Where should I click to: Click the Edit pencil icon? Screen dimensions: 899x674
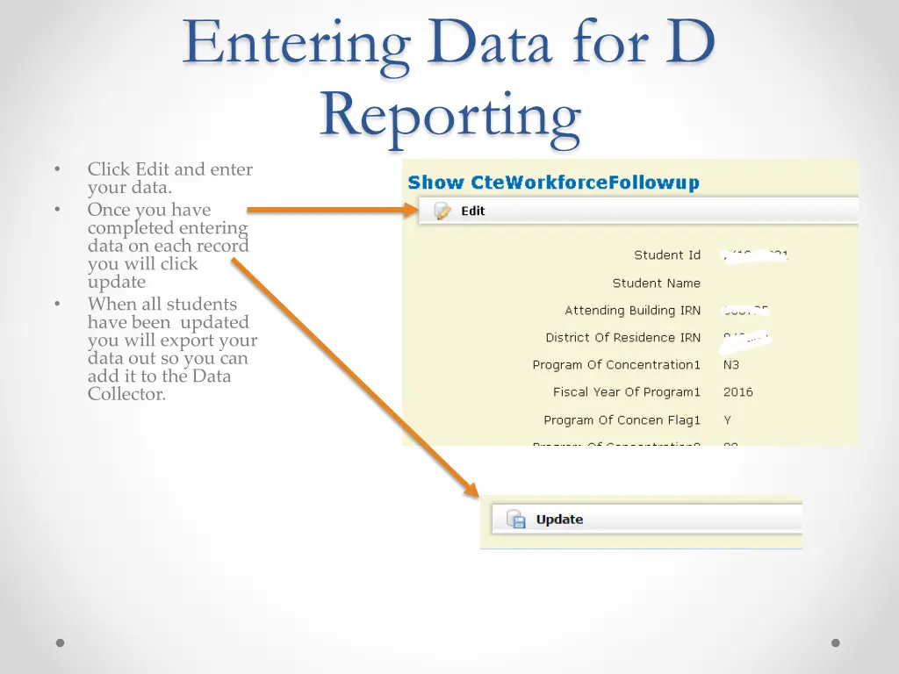tap(442, 211)
